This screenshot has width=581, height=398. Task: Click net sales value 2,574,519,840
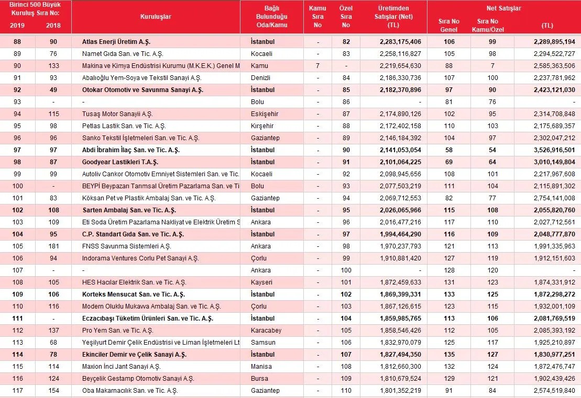[x=554, y=391]
